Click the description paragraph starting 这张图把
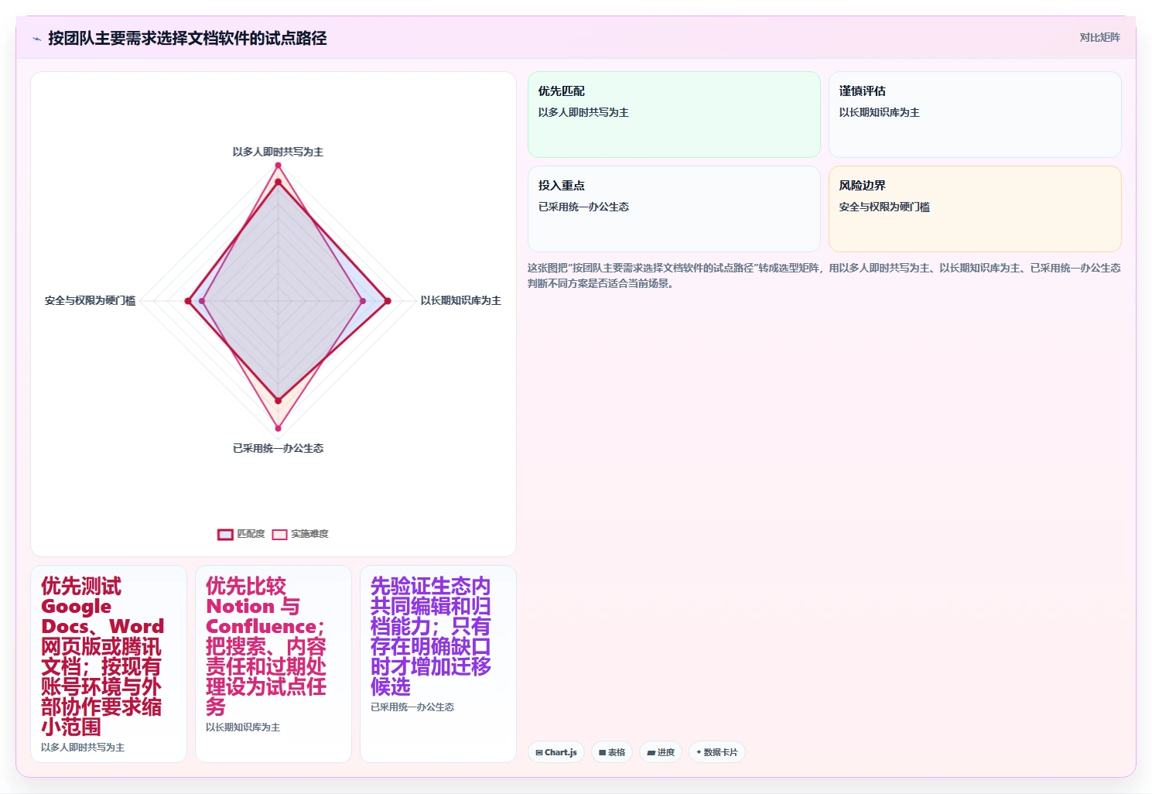The height and width of the screenshot is (794, 1152). (824, 276)
